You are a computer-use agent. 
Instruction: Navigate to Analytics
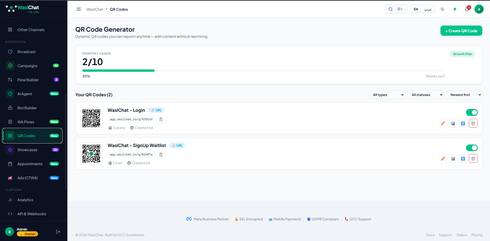pos(32,200)
